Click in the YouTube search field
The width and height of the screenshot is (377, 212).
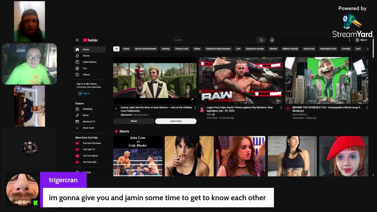[x=214, y=40]
